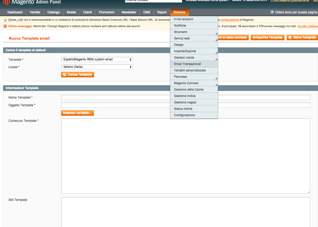Click inside the Stili Template textarea
318x227 pixels.
[185, 212]
